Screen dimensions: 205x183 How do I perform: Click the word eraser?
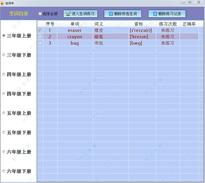[x=74, y=30]
